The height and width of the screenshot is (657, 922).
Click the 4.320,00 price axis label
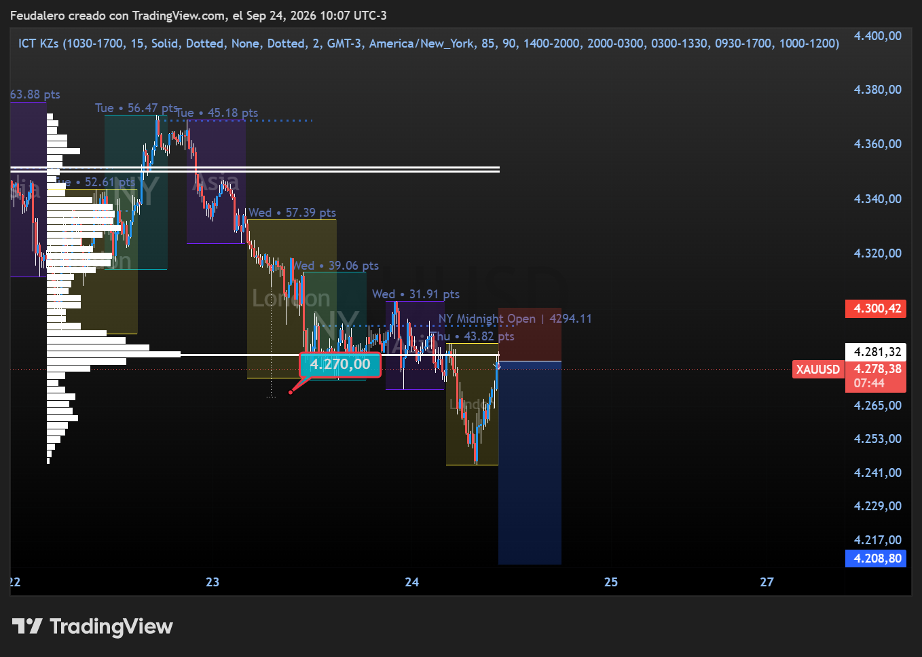tap(877, 253)
